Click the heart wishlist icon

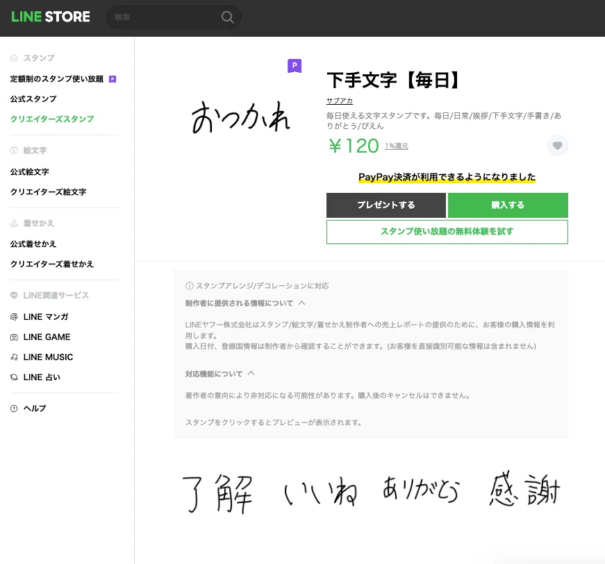point(557,146)
